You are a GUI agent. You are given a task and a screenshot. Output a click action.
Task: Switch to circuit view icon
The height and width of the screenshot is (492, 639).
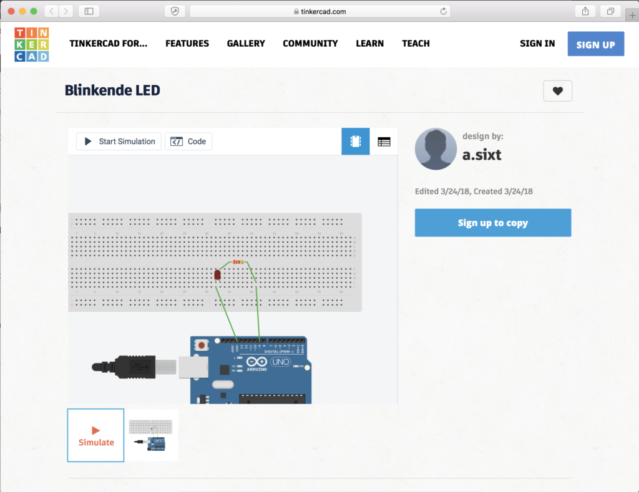[355, 142]
